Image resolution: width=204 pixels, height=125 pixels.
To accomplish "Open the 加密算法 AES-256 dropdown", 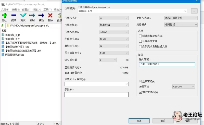I will pos(184,86).
